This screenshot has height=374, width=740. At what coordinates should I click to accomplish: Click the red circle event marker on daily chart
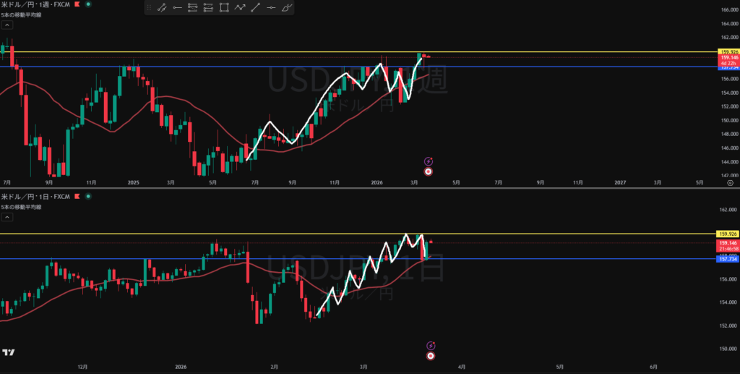(x=431, y=356)
